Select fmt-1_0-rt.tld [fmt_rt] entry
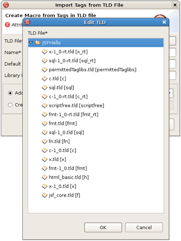Screen dimensions: 181x241 [73, 114]
